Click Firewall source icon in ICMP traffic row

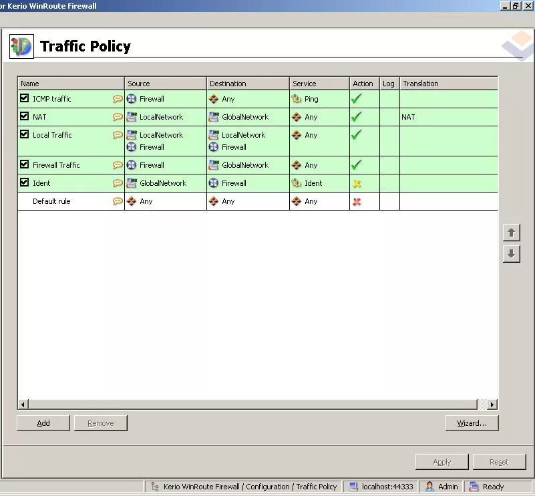click(132, 99)
